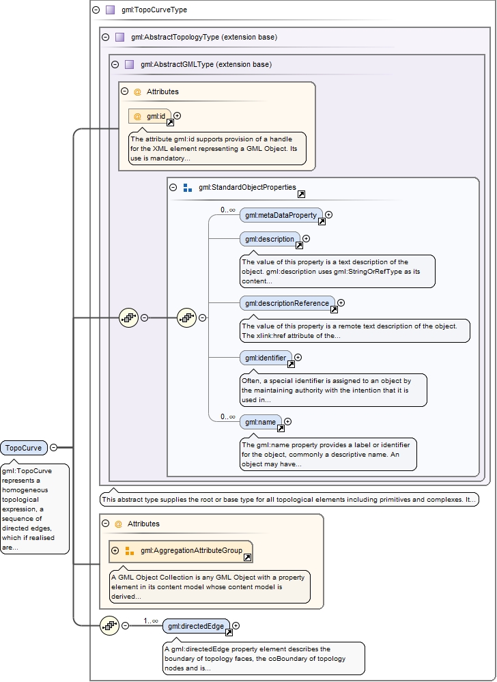Select the gml:description element
This screenshot has width=497, height=682.
(x=270, y=239)
